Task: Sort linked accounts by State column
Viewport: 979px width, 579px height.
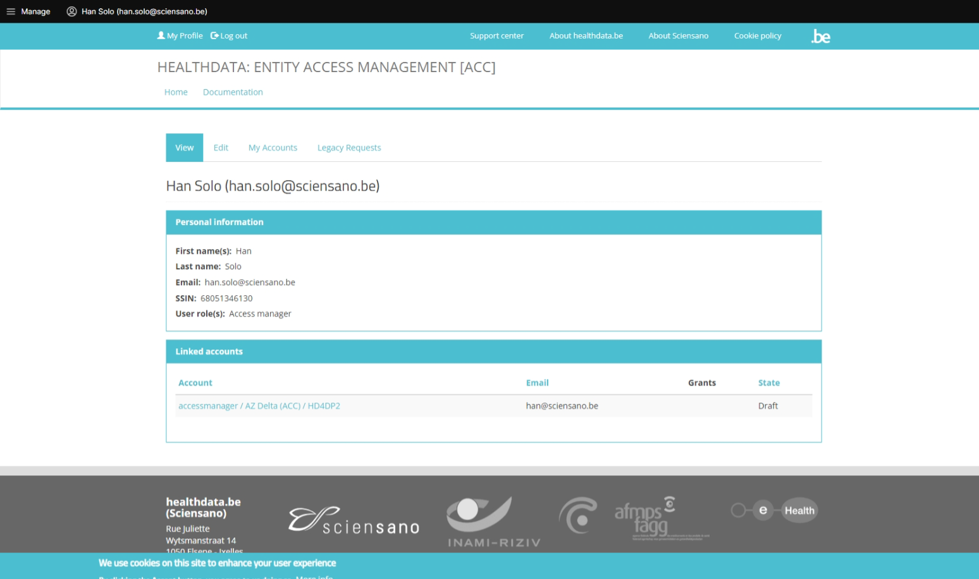Action: (768, 383)
